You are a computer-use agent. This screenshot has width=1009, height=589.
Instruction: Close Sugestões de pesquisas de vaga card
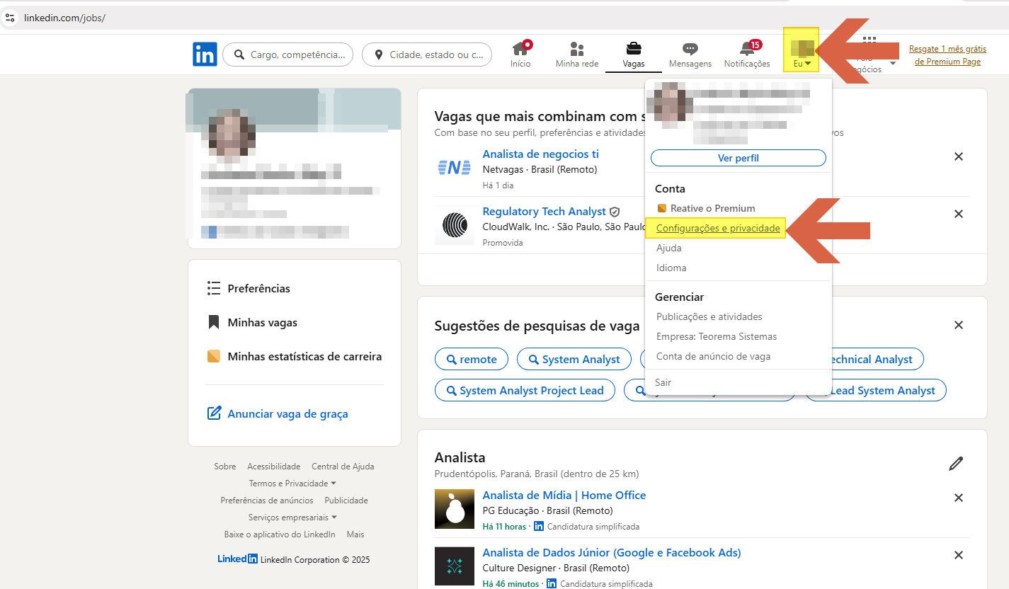click(959, 325)
